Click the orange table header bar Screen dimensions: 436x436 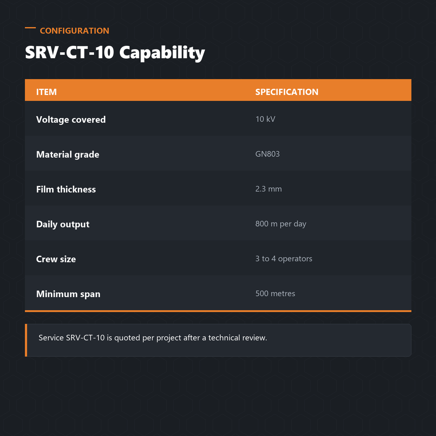click(x=218, y=90)
